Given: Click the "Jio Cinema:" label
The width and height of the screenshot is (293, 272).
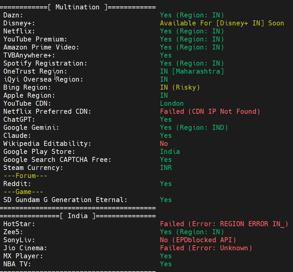Looking at the screenshot, I should [25, 248].
